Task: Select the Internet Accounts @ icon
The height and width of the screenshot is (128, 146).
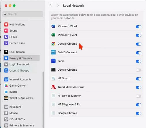Action: [x=6, y=79]
